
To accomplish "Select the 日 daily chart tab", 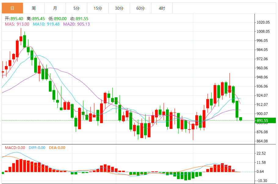I will pos(13,8).
